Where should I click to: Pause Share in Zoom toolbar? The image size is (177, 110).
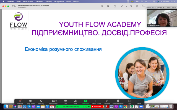[x=96, y=102]
